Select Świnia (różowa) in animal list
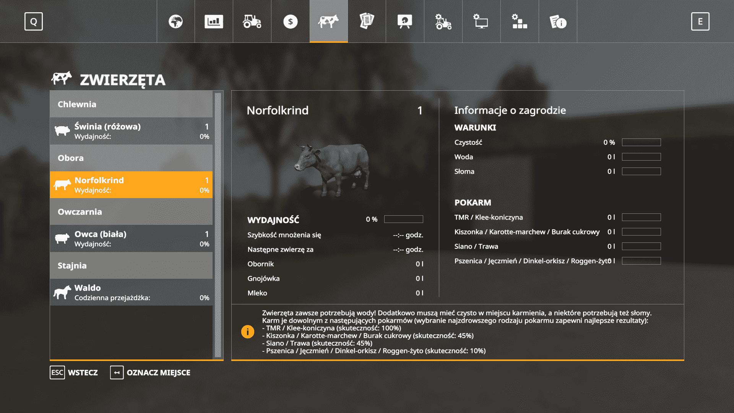 (x=131, y=131)
